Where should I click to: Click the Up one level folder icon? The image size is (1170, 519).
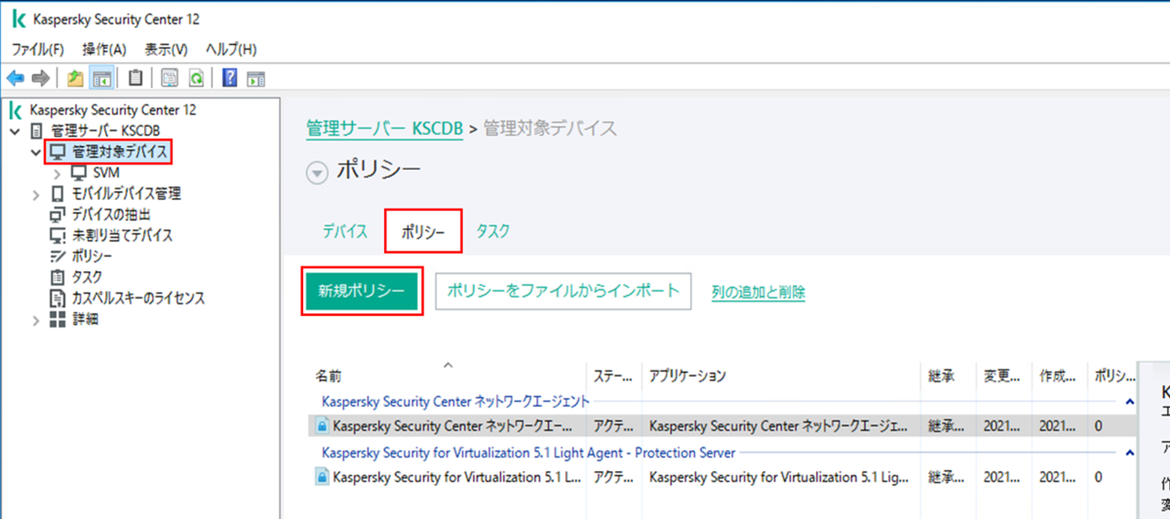coord(76,78)
